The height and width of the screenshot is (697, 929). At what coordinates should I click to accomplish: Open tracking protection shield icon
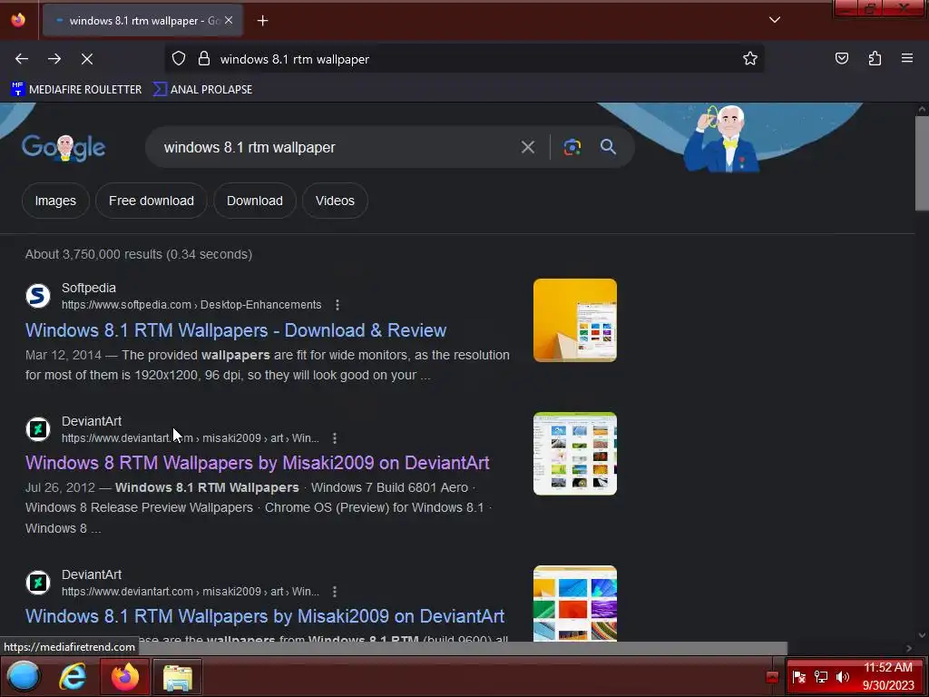point(179,59)
